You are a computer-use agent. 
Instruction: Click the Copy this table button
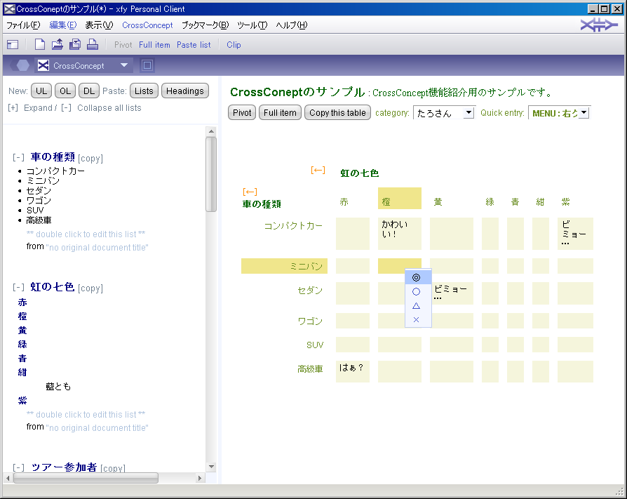coord(337,112)
